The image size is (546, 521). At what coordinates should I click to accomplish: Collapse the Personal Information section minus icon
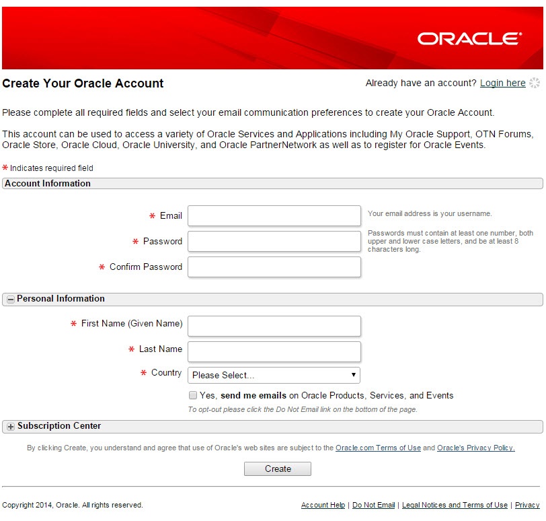click(11, 300)
